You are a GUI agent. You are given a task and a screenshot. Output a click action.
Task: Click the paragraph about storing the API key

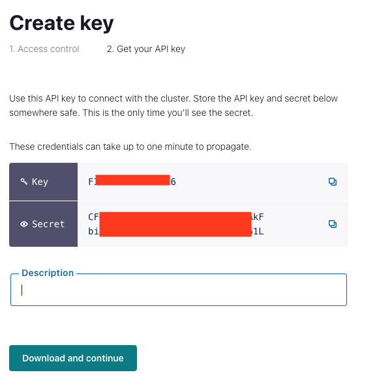pos(173,105)
